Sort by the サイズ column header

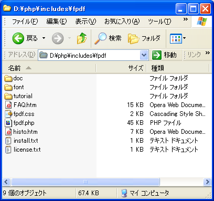tap(121, 68)
